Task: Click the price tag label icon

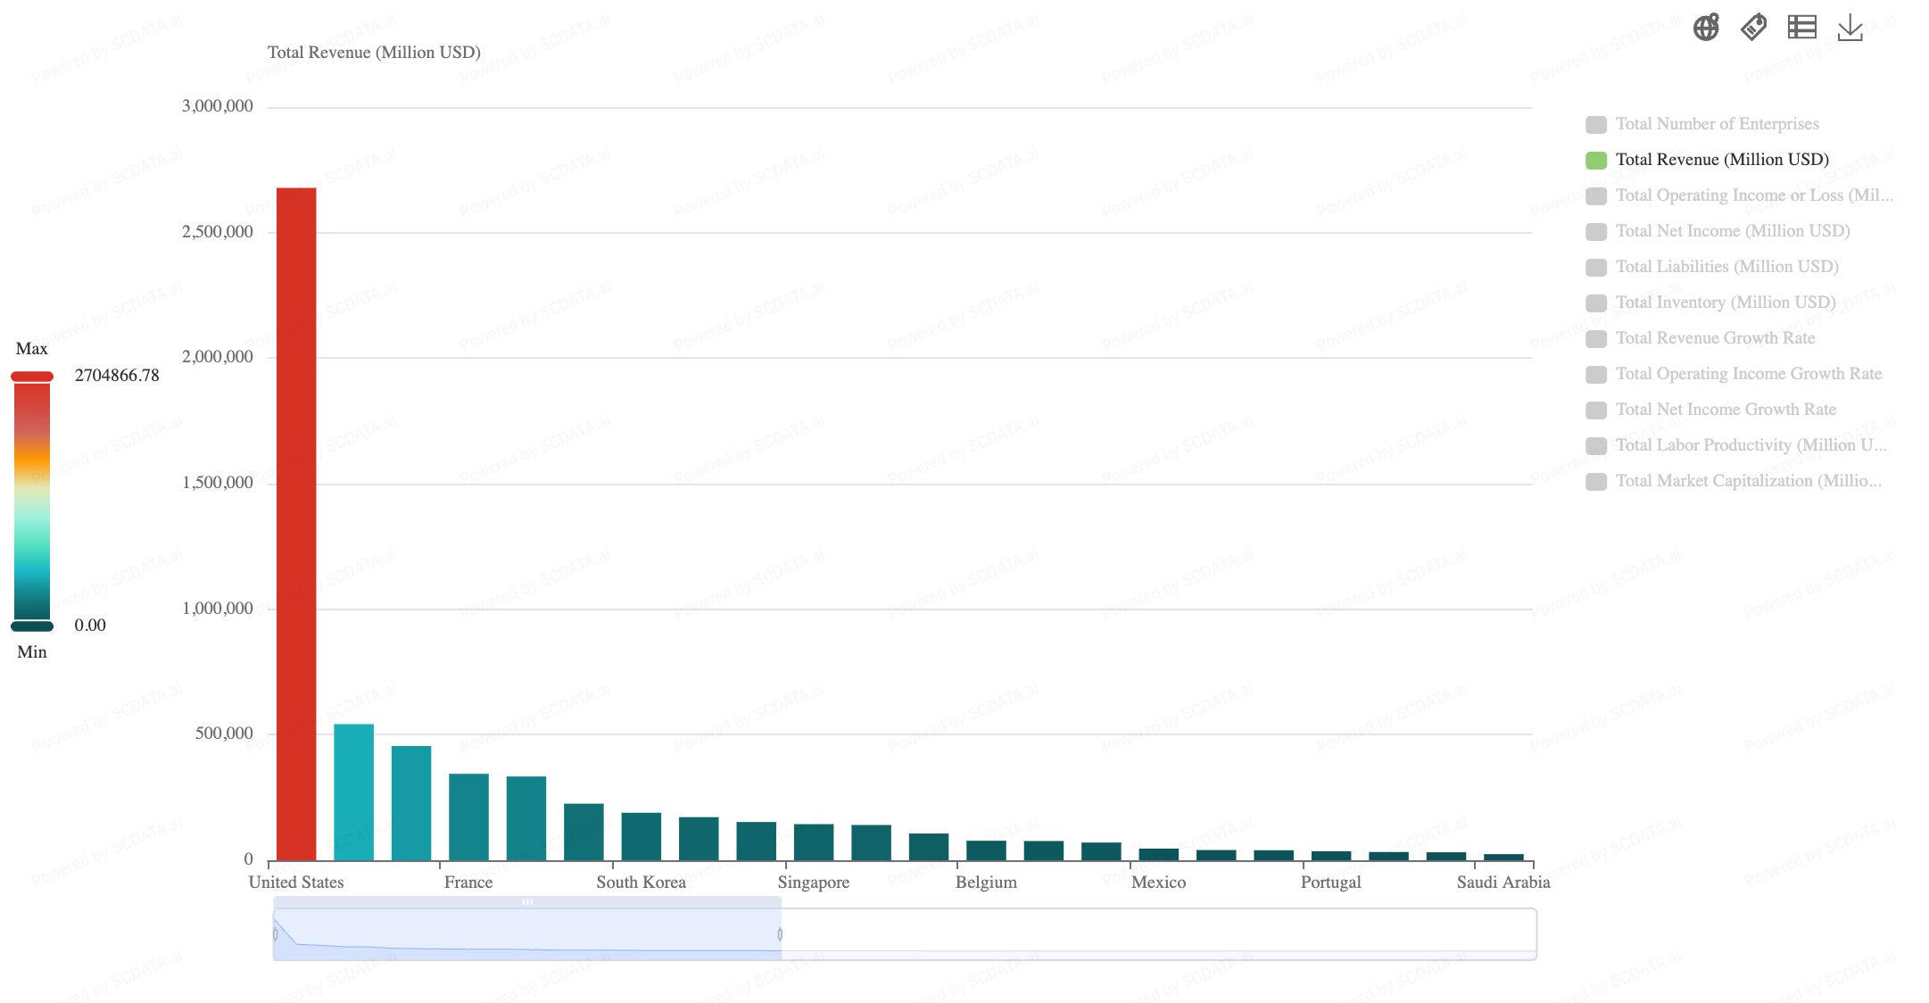Action: 1753,28
